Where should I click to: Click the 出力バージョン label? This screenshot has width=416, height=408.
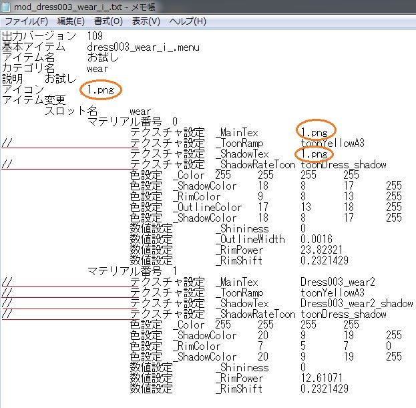[x=39, y=36]
